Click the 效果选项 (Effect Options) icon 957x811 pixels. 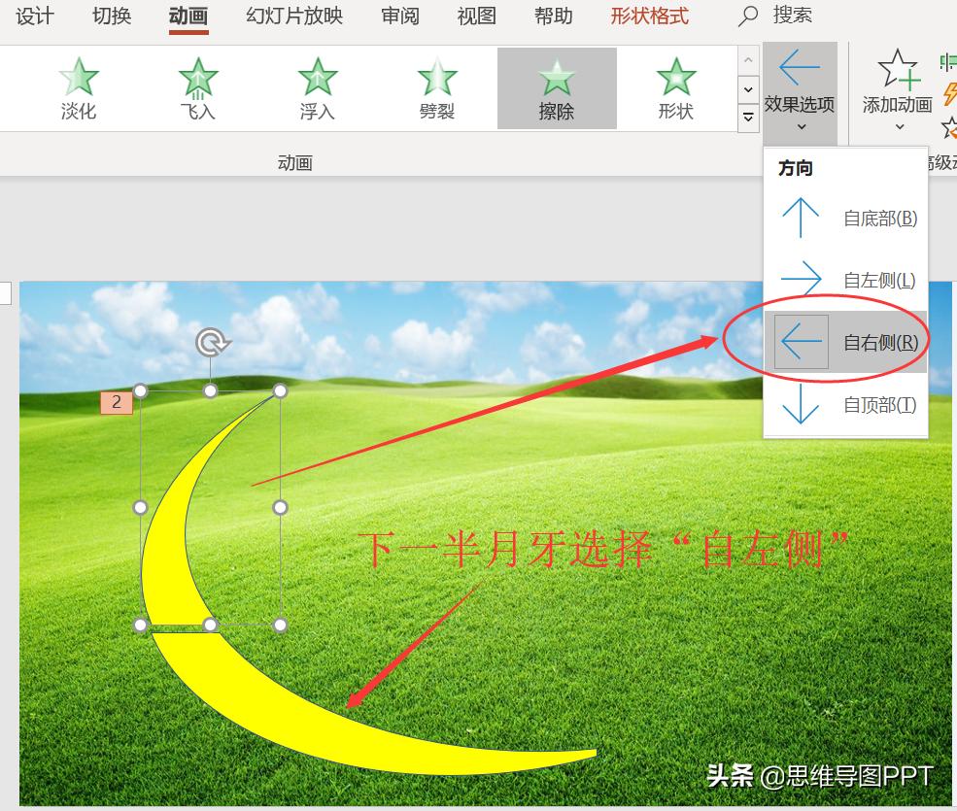pos(799,66)
